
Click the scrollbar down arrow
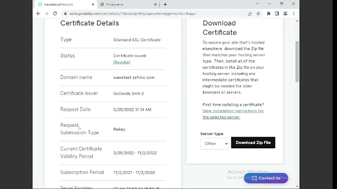(297, 186)
